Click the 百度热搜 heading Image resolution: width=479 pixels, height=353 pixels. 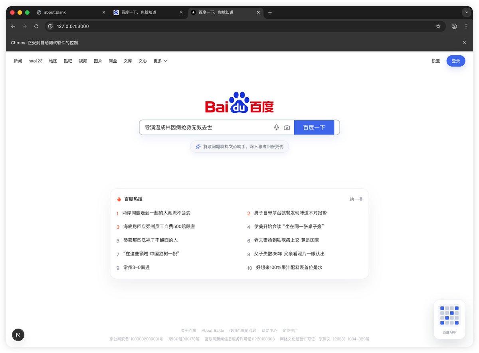click(133, 199)
